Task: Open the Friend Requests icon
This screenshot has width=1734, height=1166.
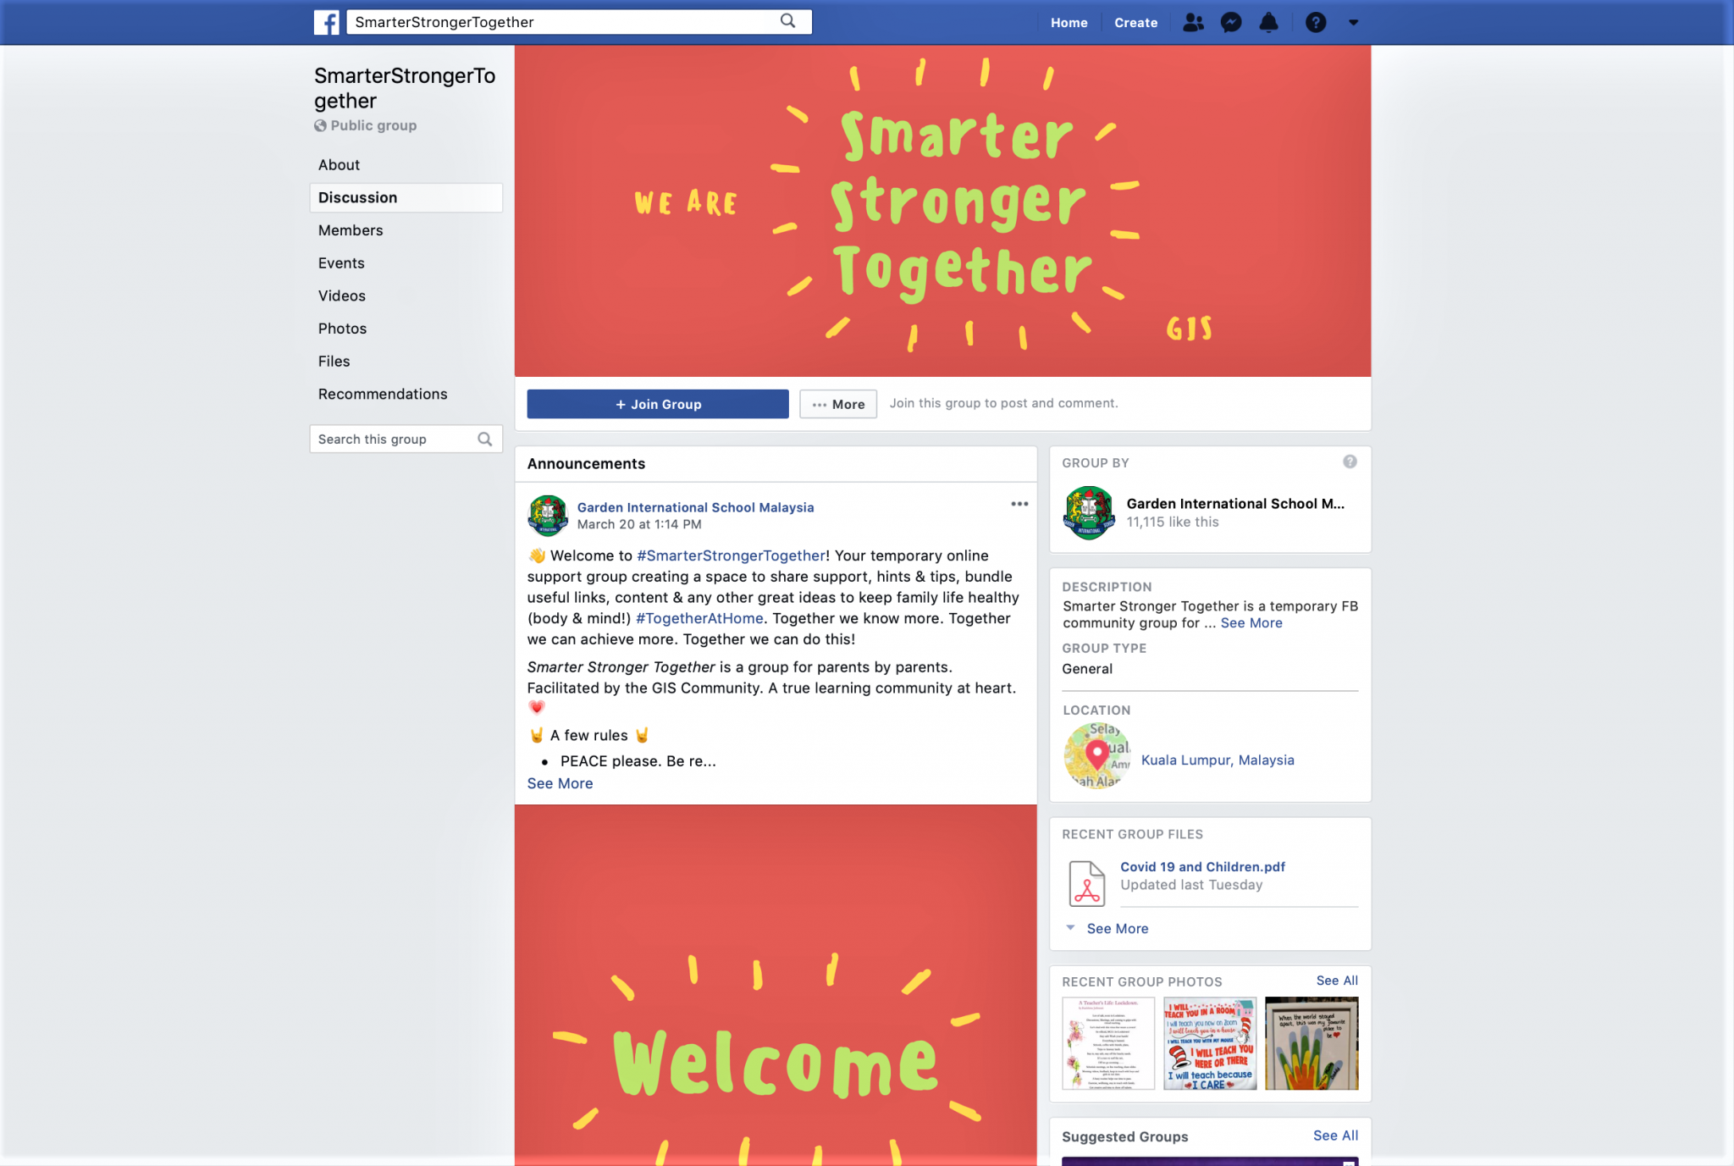Action: (x=1193, y=23)
